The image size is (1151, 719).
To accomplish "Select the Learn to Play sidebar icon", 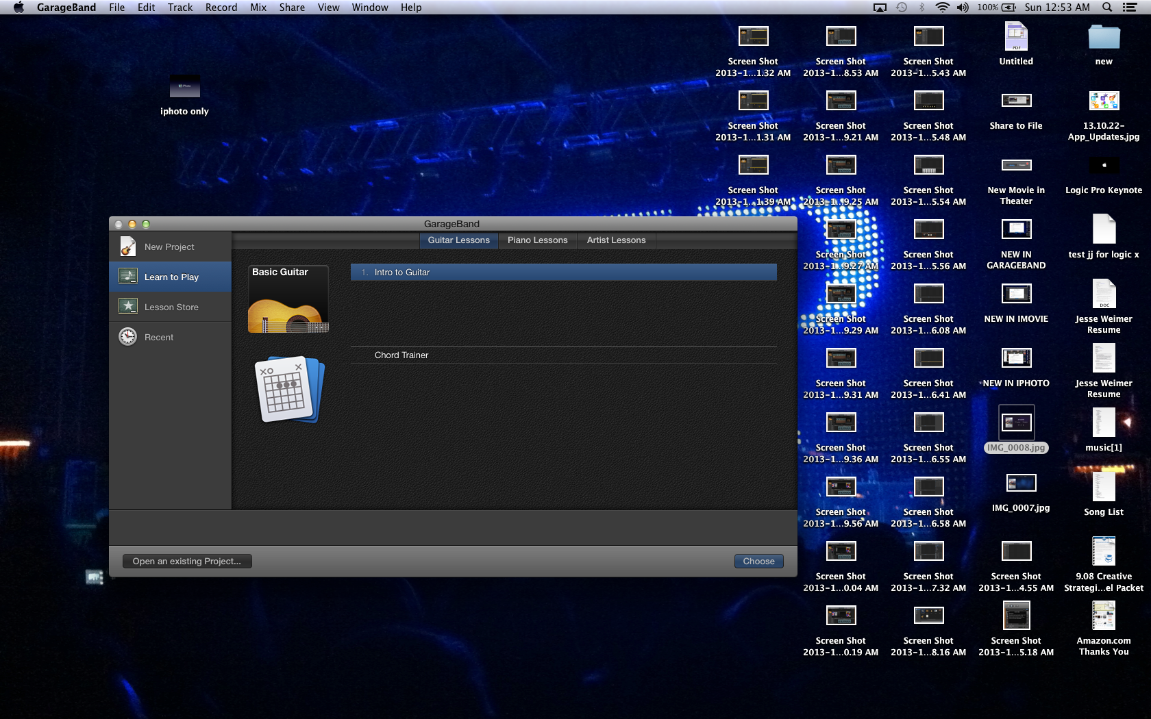I will (128, 277).
